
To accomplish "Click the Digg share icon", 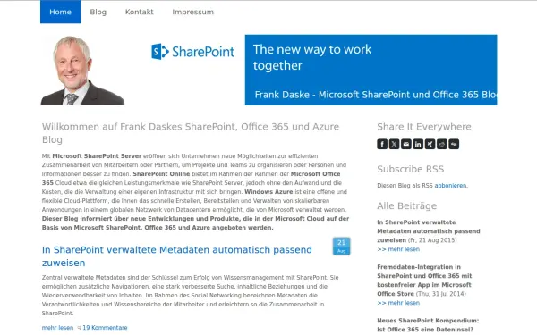I will point(454,144).
